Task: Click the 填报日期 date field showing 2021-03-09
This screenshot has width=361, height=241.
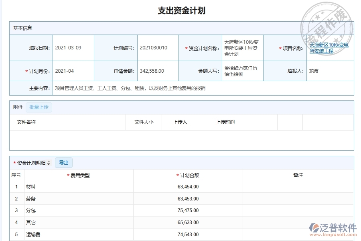Action: click(x=68, y=47)
